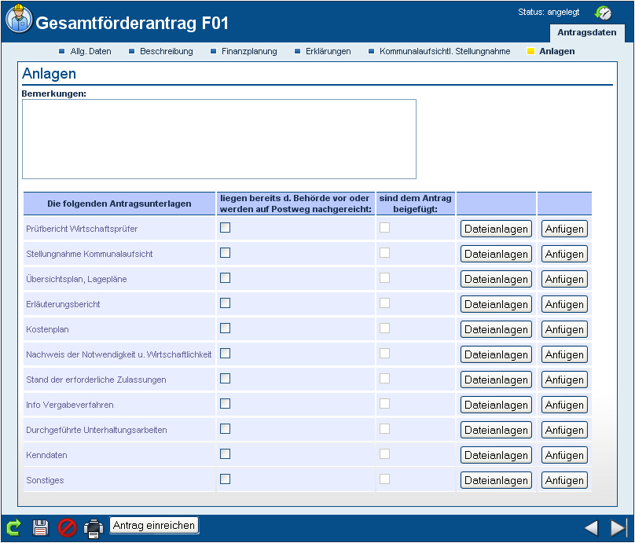Click the Status: angelegt text
635x543 pixels.
(x=549, y=12)
